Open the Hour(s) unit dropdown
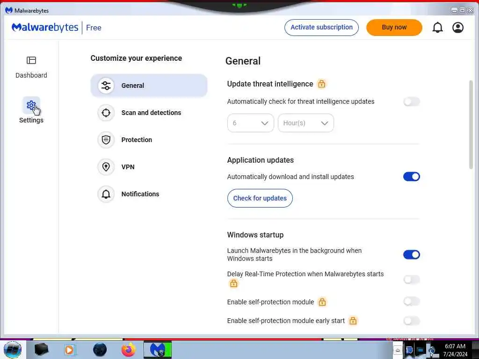Screen dimensions: 479x359 306,123
